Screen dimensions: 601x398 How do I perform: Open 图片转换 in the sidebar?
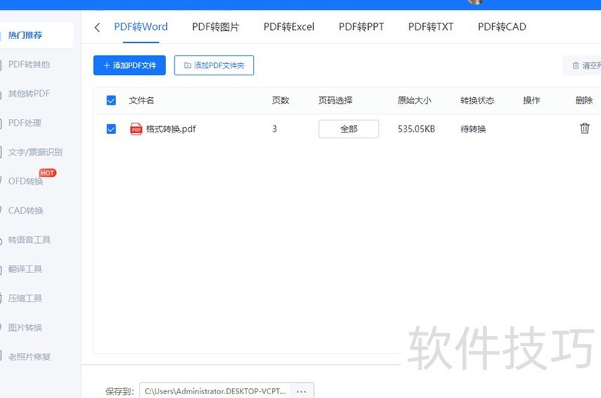click(25, 327)
